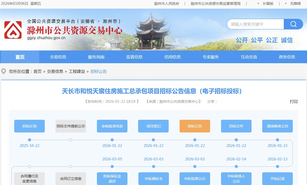Open the 招标计划 stage button
307x185 pixels.
(30, 126)
